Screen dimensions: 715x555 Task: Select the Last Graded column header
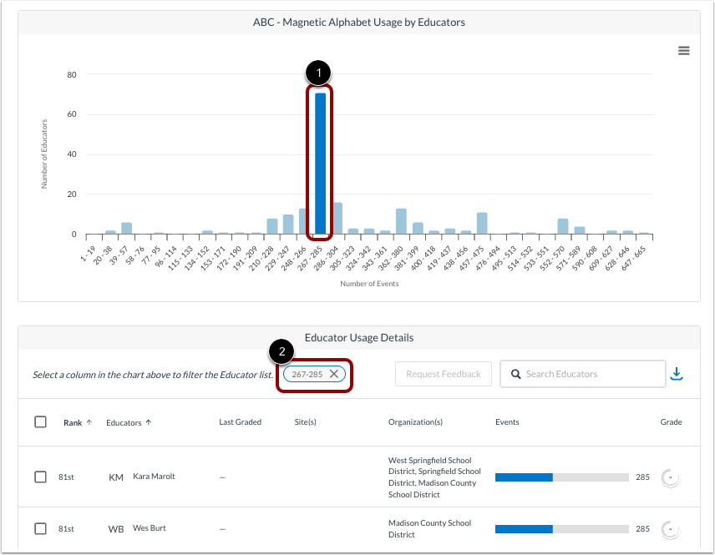click(x=240, y=421)
